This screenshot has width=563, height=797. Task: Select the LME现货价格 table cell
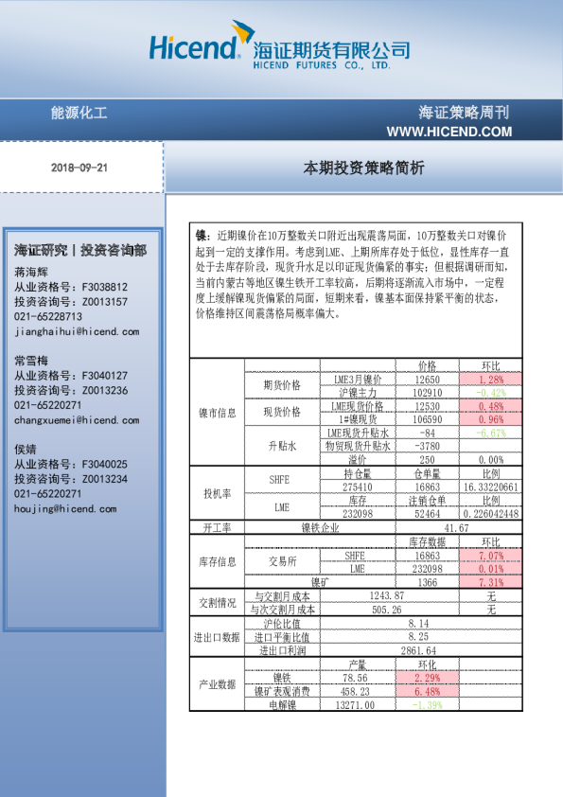(x=358, y=406)
